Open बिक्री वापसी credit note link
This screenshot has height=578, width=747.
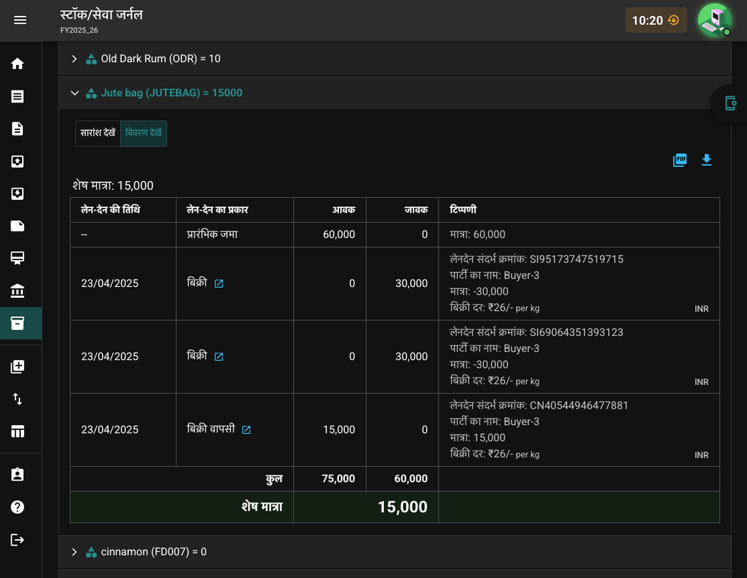pos(246,430)
